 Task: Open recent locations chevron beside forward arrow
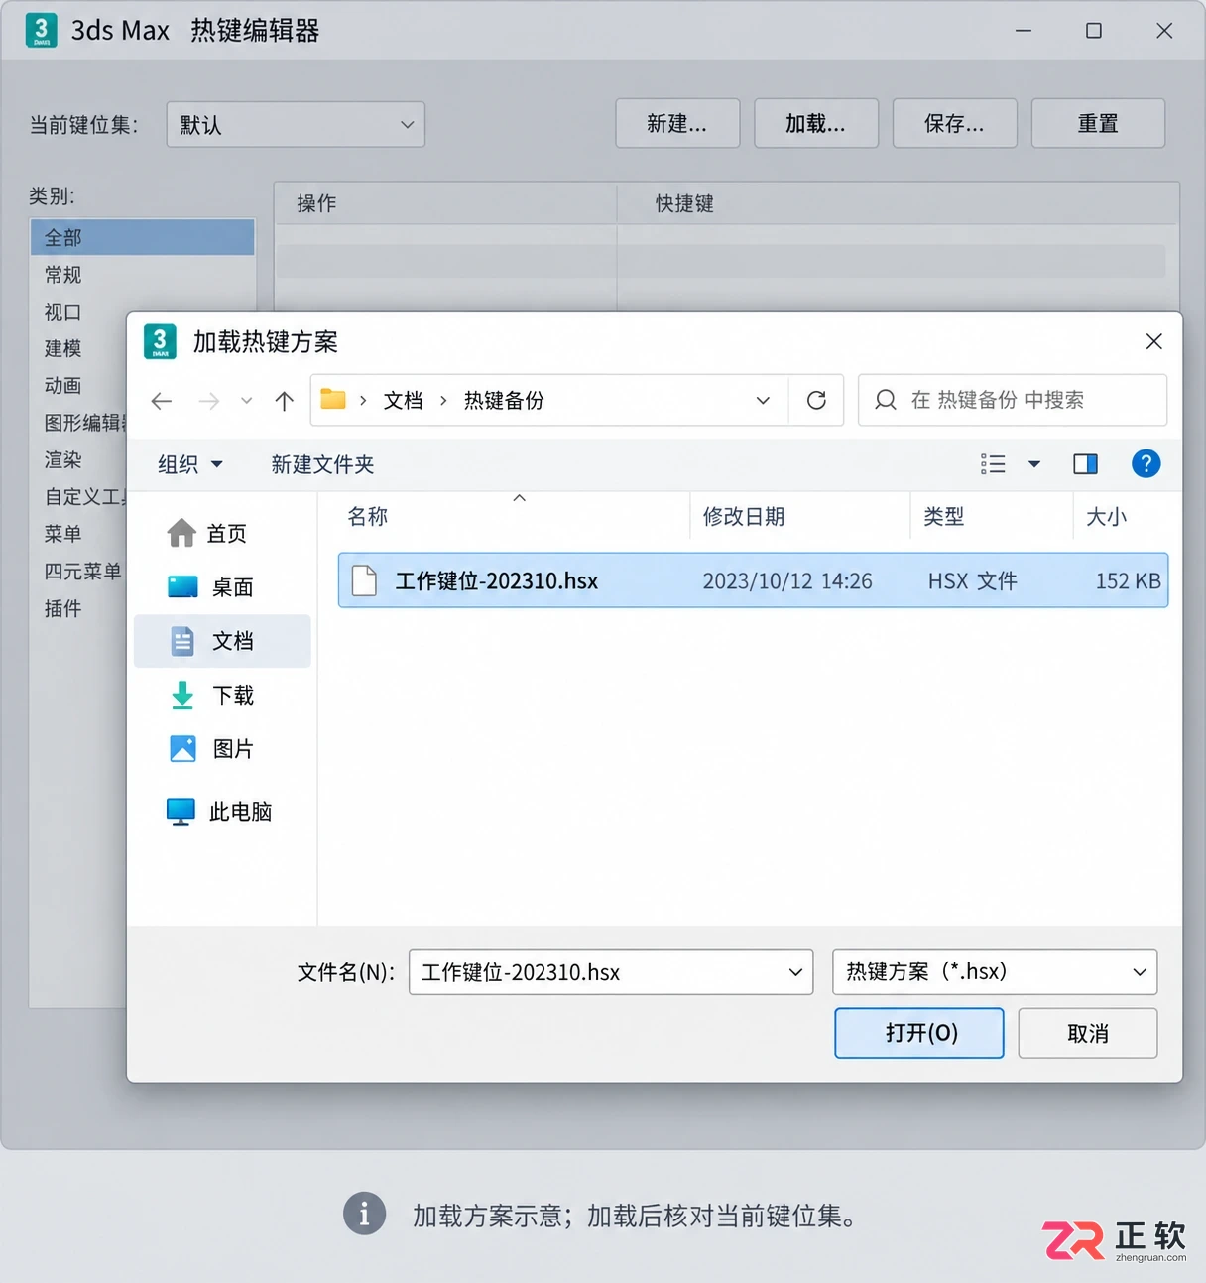pos(246,401)
